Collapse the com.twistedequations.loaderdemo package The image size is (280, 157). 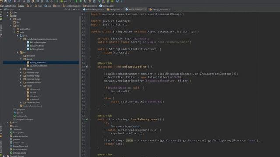coord(21,39)
